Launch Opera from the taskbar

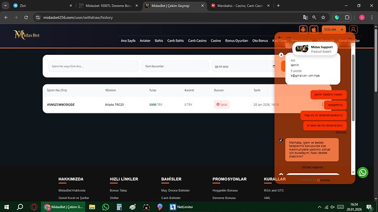34,207
